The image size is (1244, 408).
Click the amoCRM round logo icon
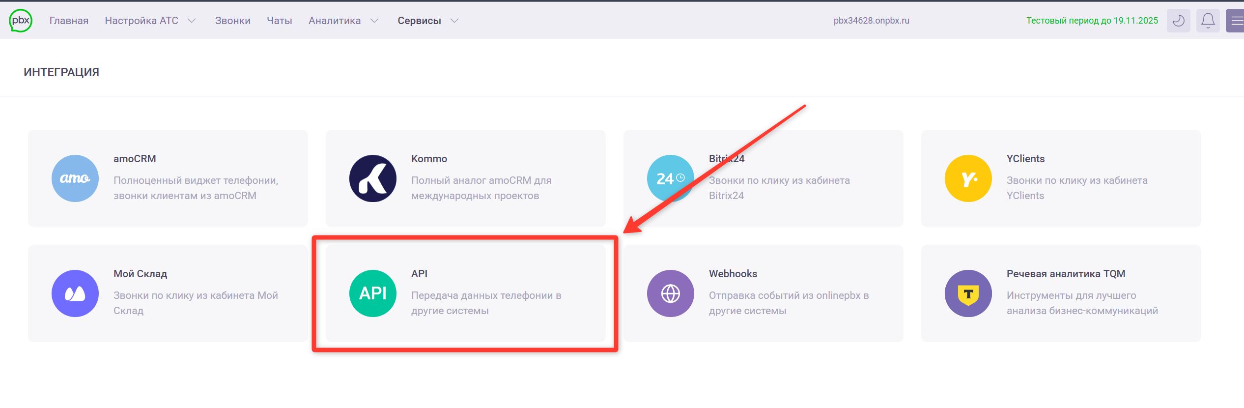click(75, 178)
